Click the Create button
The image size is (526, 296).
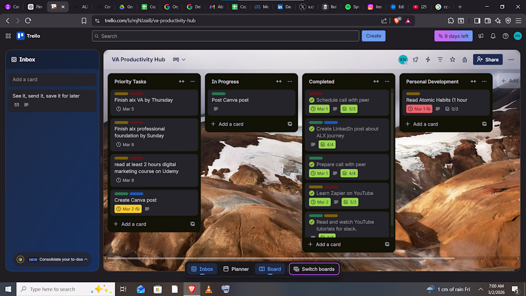click(373, 36)
